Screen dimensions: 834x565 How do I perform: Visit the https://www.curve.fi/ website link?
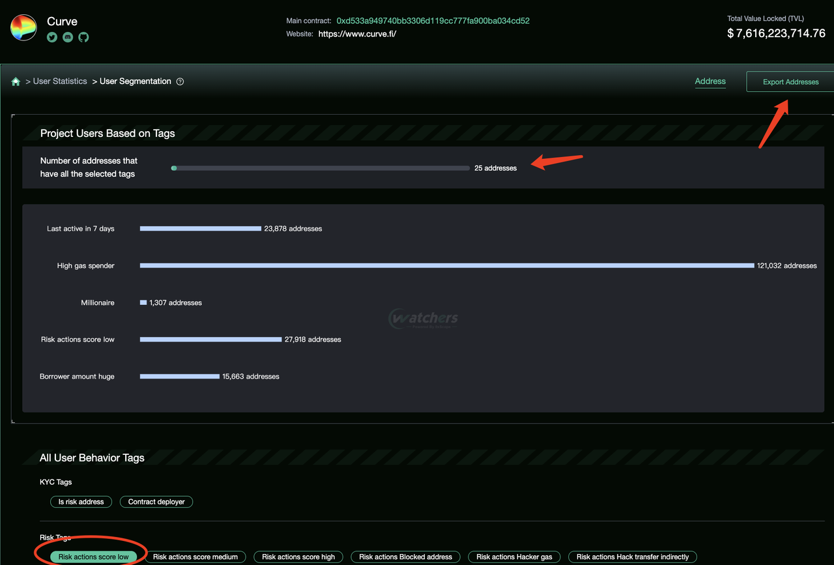[x=357, y=34]
